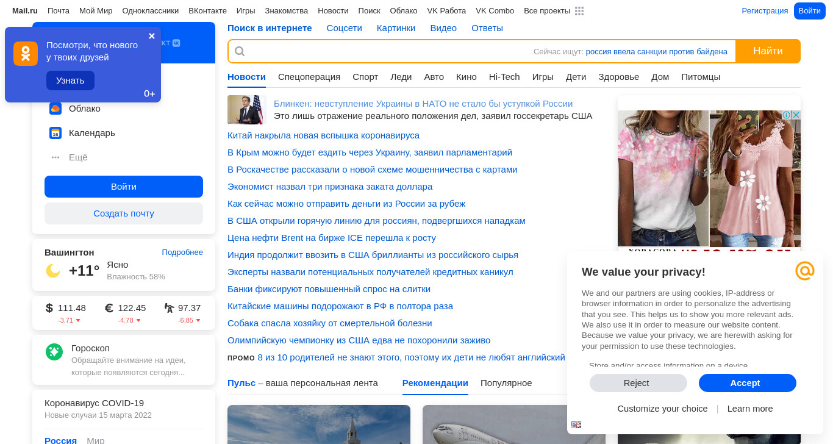Open Облако in top navigation
Screen dimensions: 833x444
click(404, 11)
